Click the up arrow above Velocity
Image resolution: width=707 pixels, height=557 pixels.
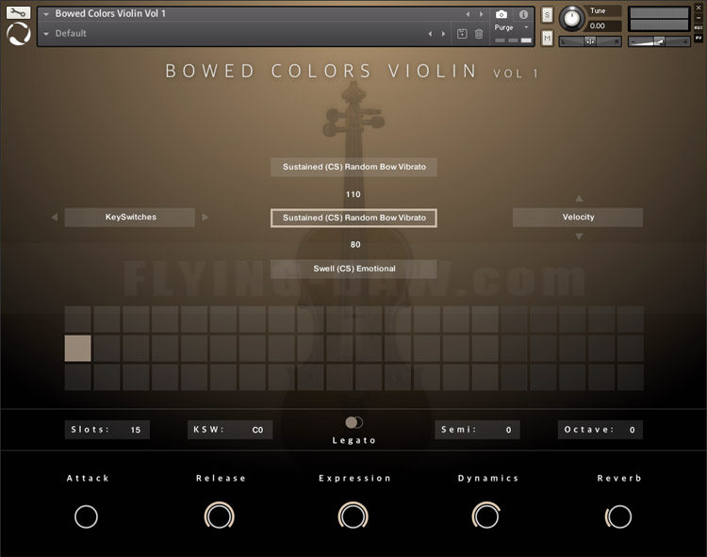click(579, 198)
